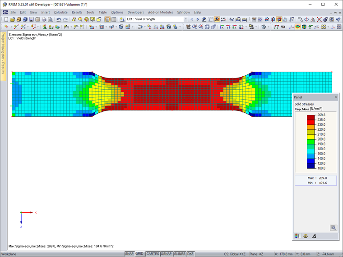Toggle Show Results eye icon

coord(217,19)
